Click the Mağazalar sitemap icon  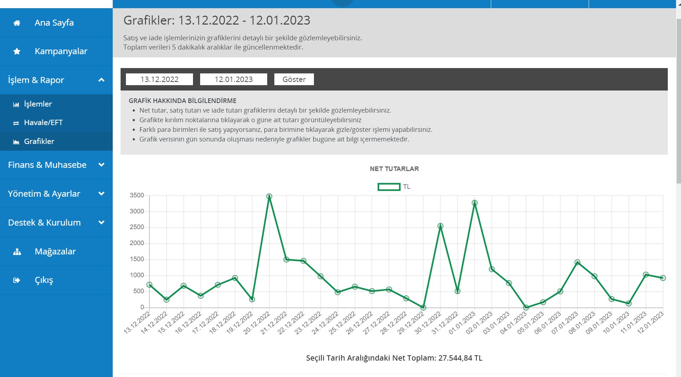pyautogui.click(x=17, y=252)
